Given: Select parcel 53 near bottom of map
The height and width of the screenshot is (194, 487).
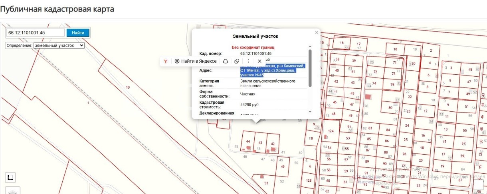Looking at the screenshot, I should click(266, 183).
